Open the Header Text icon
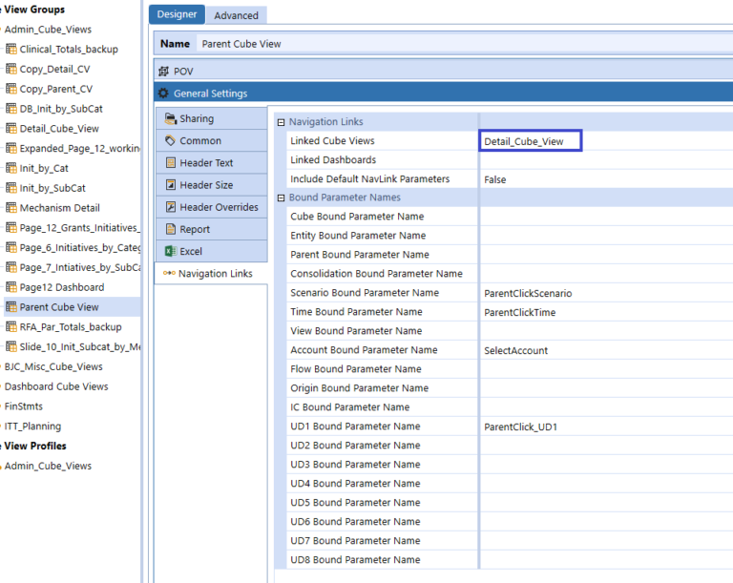The width and height of the screenshot is (733, 583). point(171,163)
